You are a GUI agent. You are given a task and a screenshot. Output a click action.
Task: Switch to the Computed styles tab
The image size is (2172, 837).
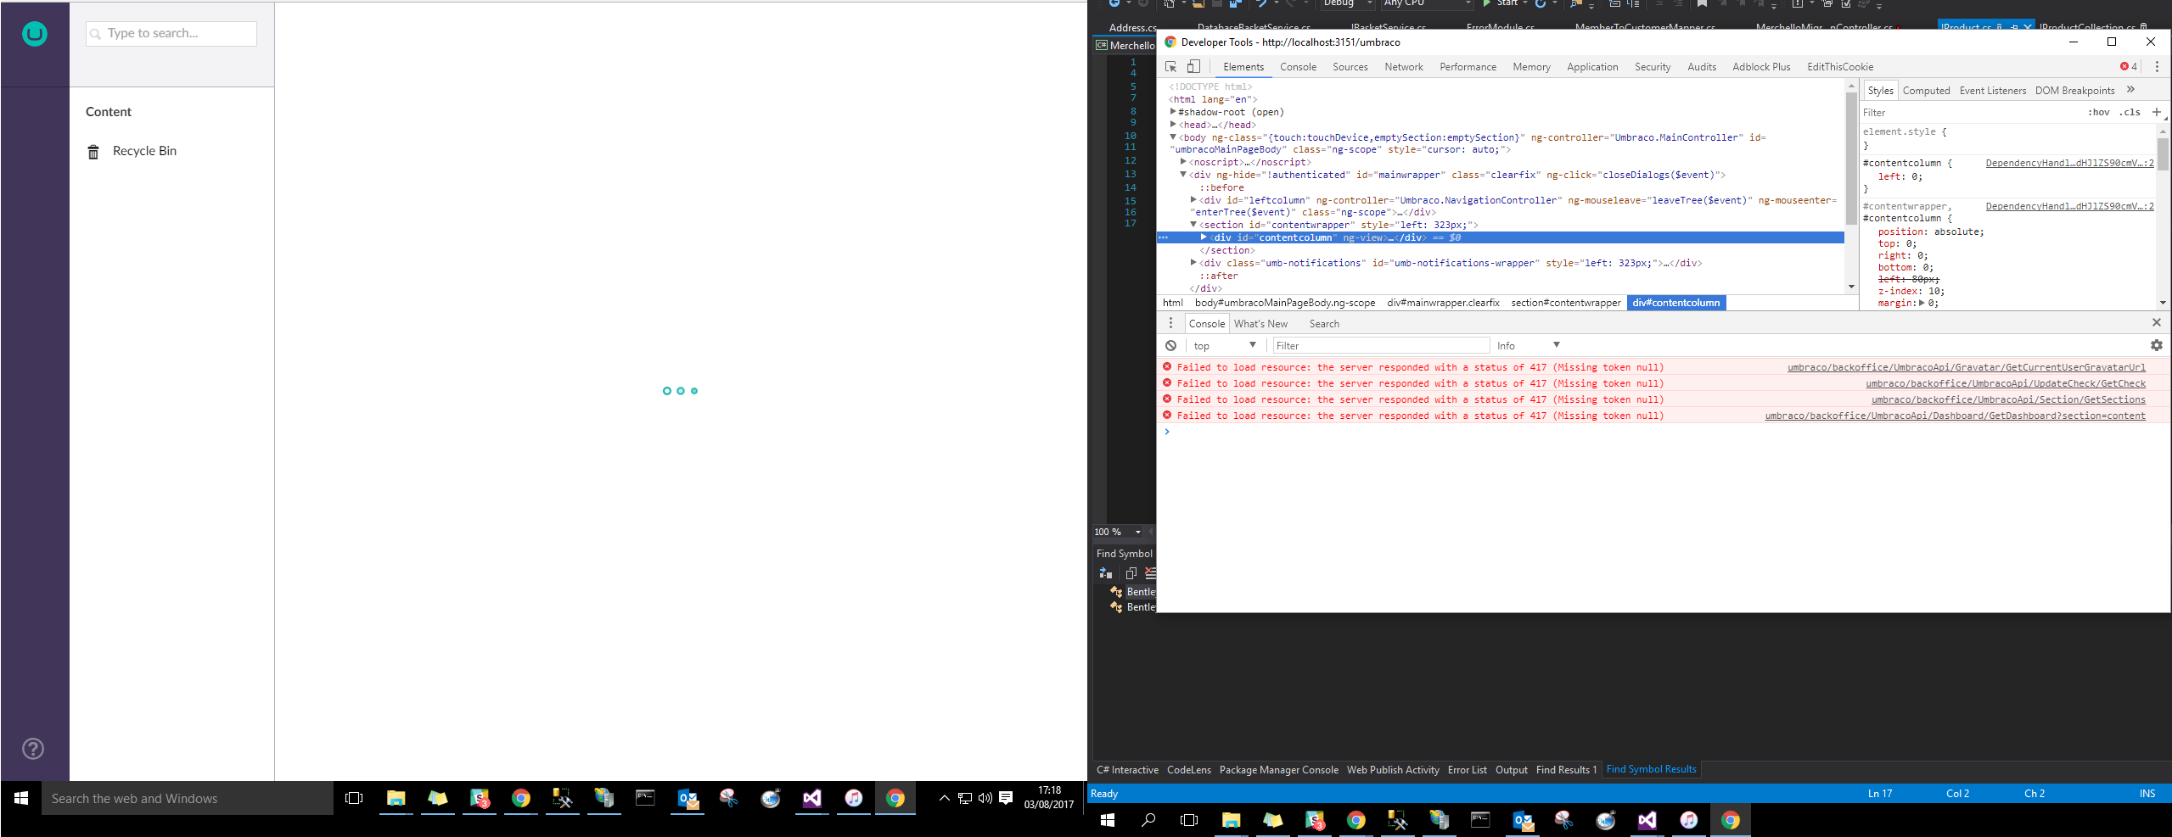click(1926, 91)
